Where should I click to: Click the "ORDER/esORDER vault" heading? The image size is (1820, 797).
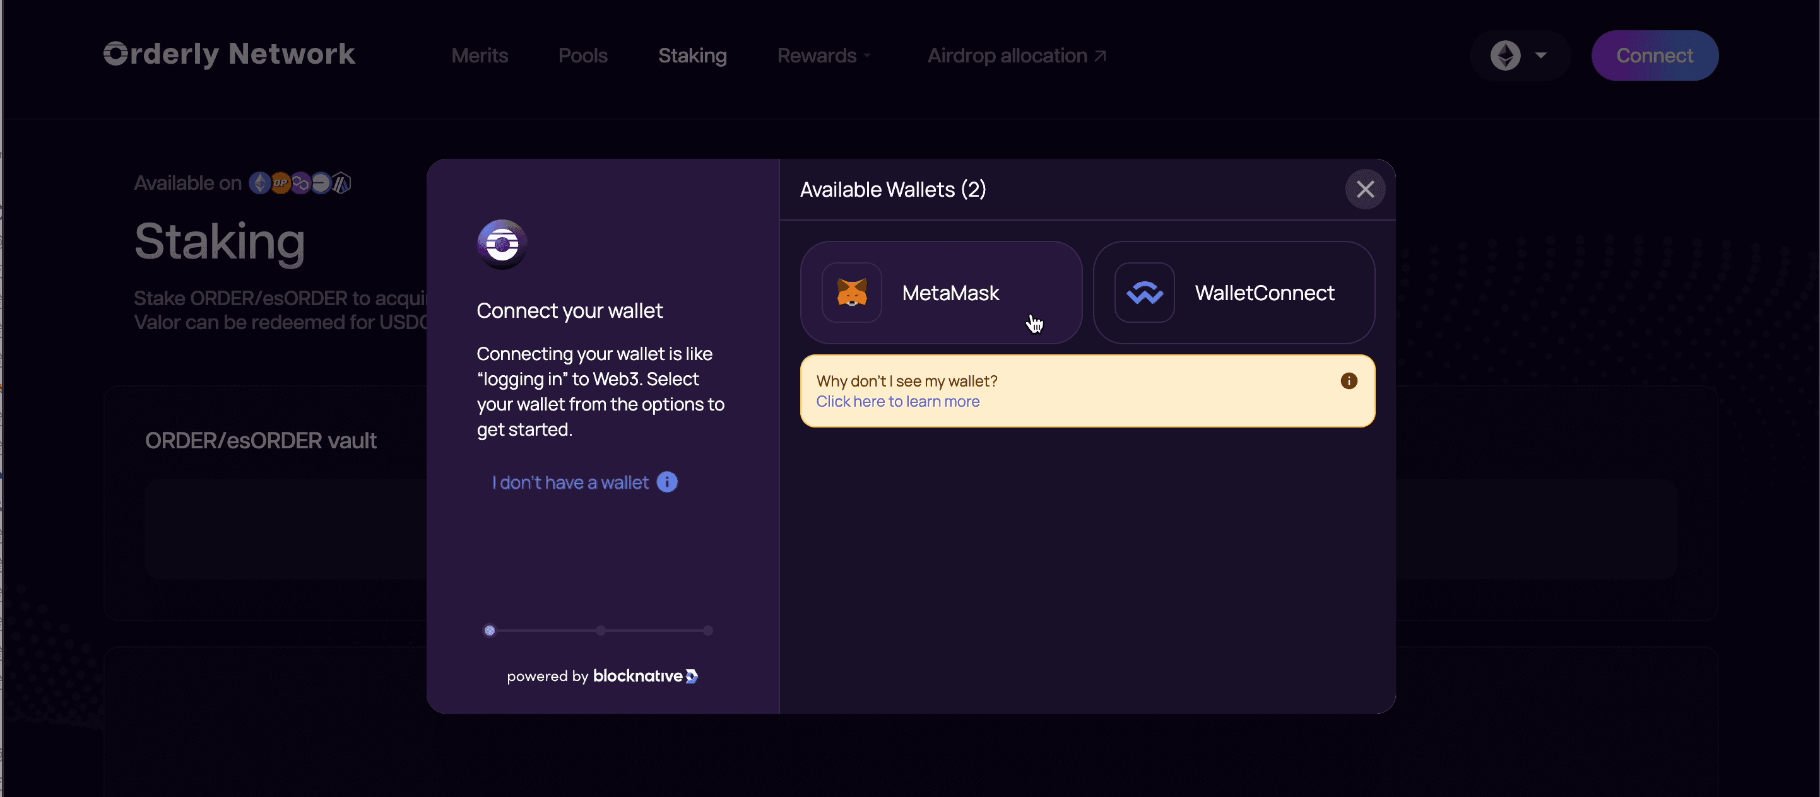[x=261, y=441]
